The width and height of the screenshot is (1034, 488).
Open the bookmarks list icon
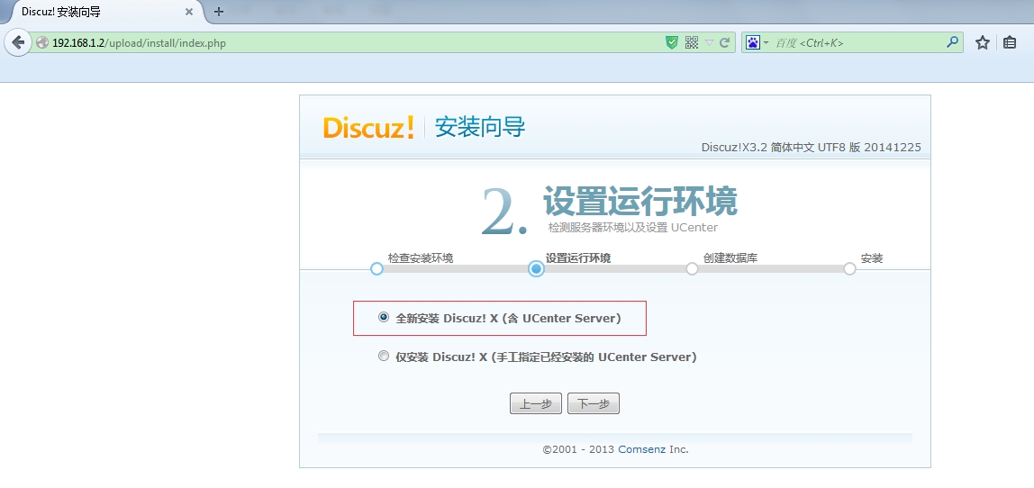pyautogui.click(x=1010, y=43)
